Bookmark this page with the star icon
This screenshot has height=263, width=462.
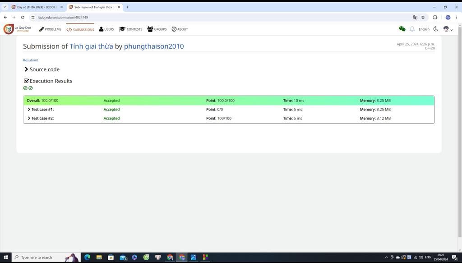click(423, 18)
